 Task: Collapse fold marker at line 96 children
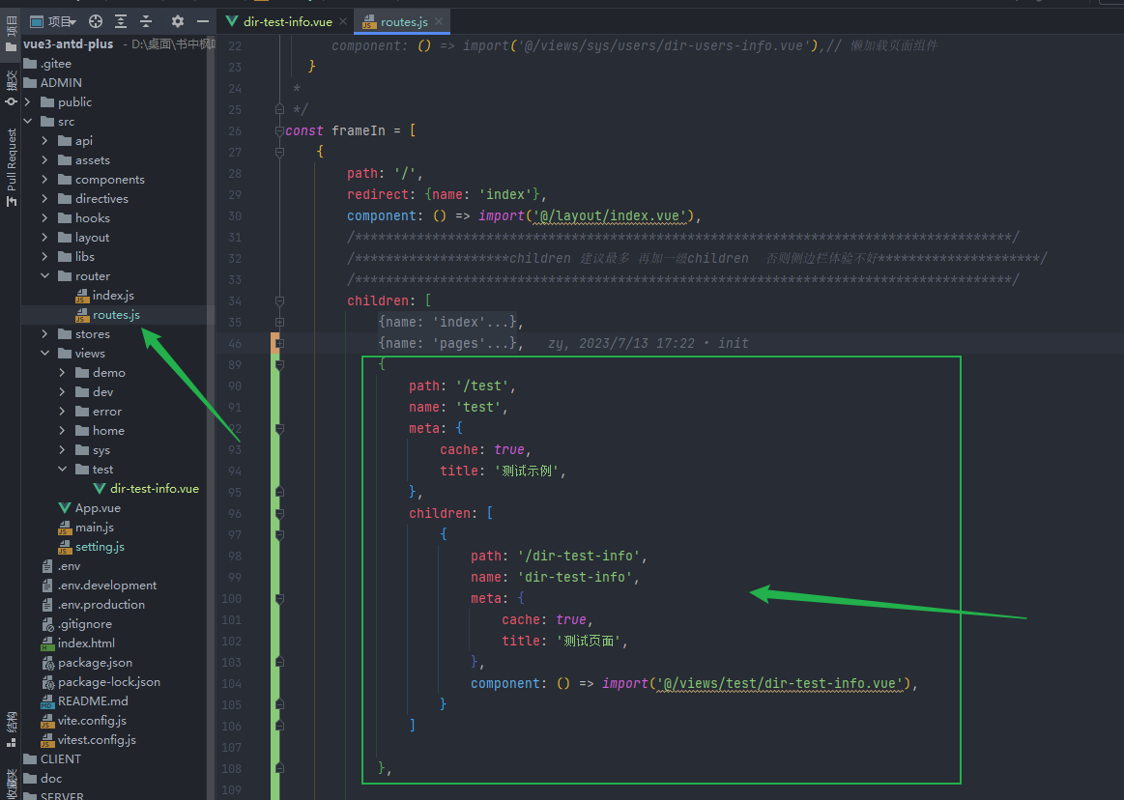(280, 513)
